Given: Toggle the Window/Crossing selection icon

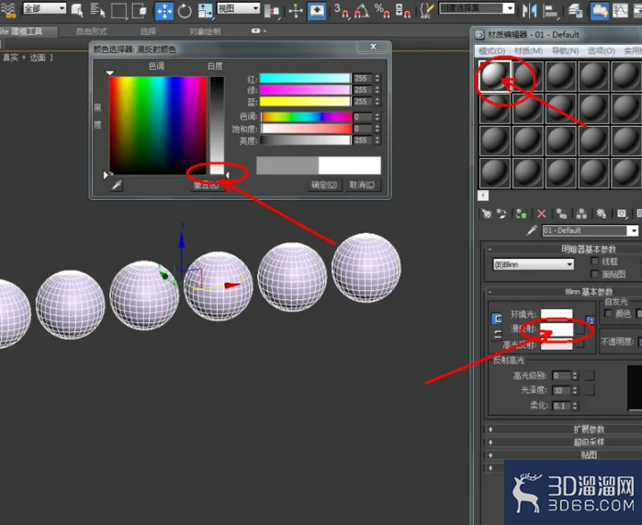Looking at the screenshot, I should pos(140,10).
